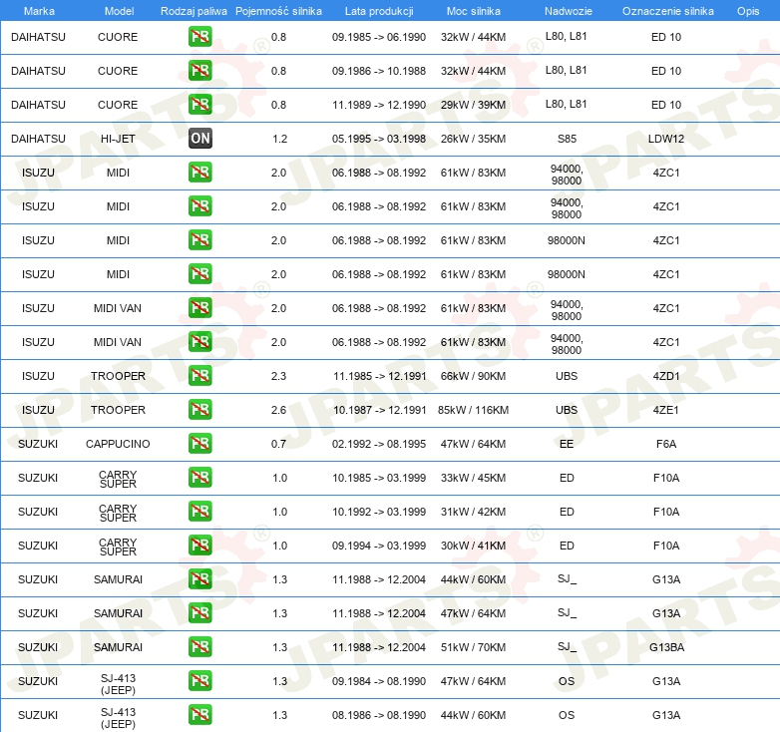Click the fuel icon in the CARRY SUPER 31kW row

coord(199,512)
